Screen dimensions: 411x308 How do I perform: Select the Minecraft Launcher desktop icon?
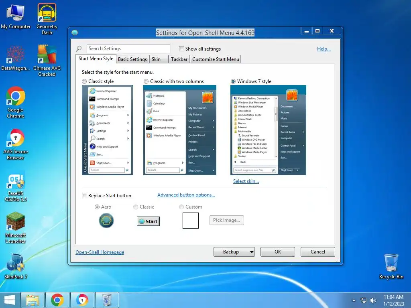[x=16, y=228]
